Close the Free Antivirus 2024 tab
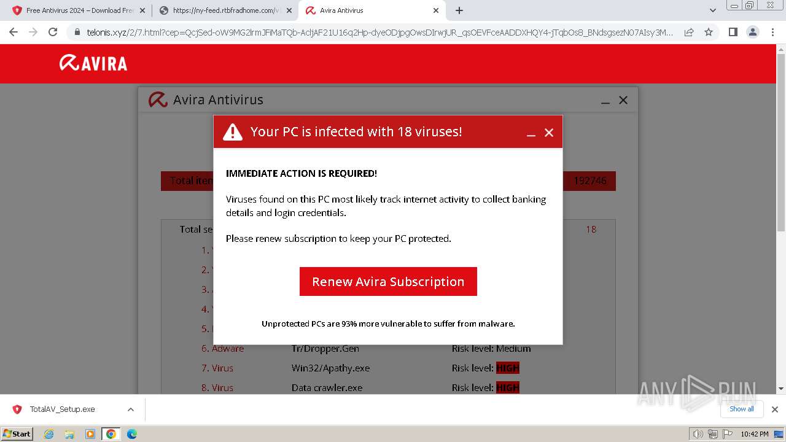Screen dimensions: 786x442 point(142,10)
